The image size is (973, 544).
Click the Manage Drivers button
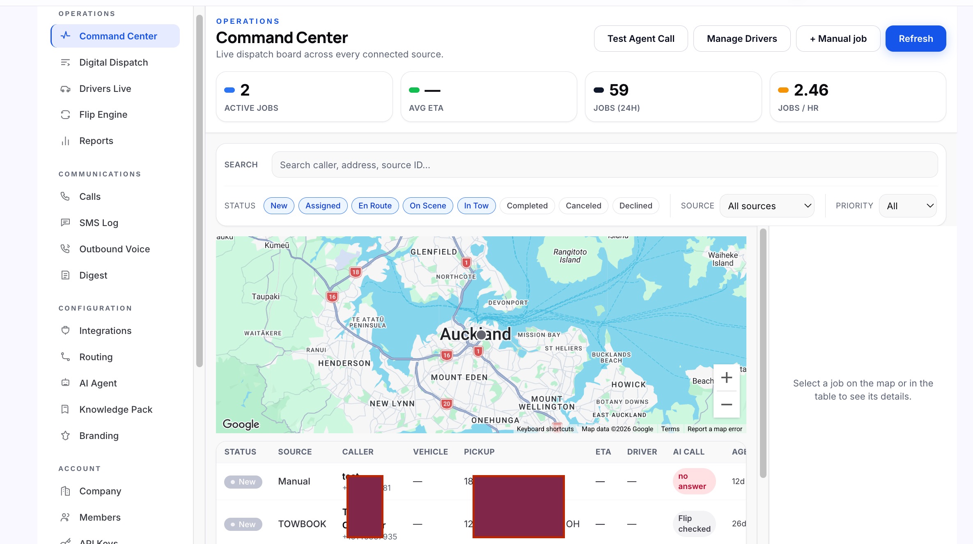[x=741, y=39]
